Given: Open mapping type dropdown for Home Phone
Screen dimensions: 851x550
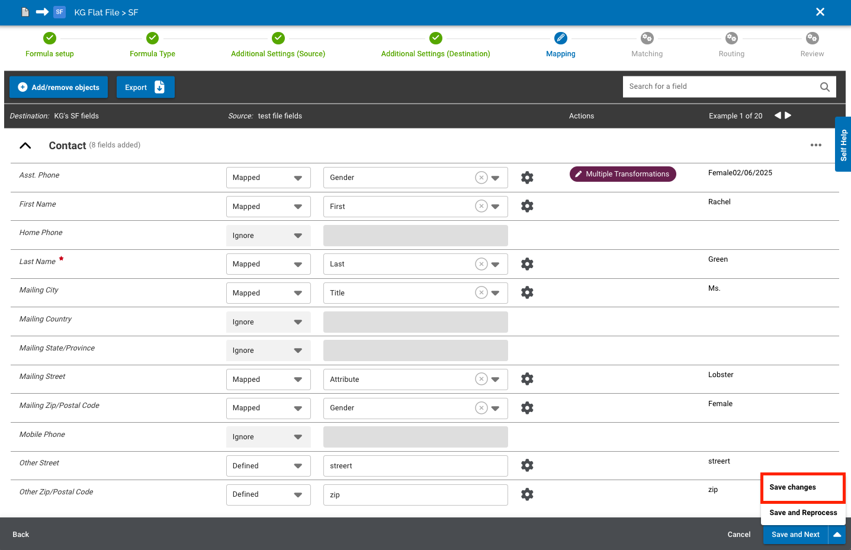Looking at the screenshot, I should [x=268, y=236].
